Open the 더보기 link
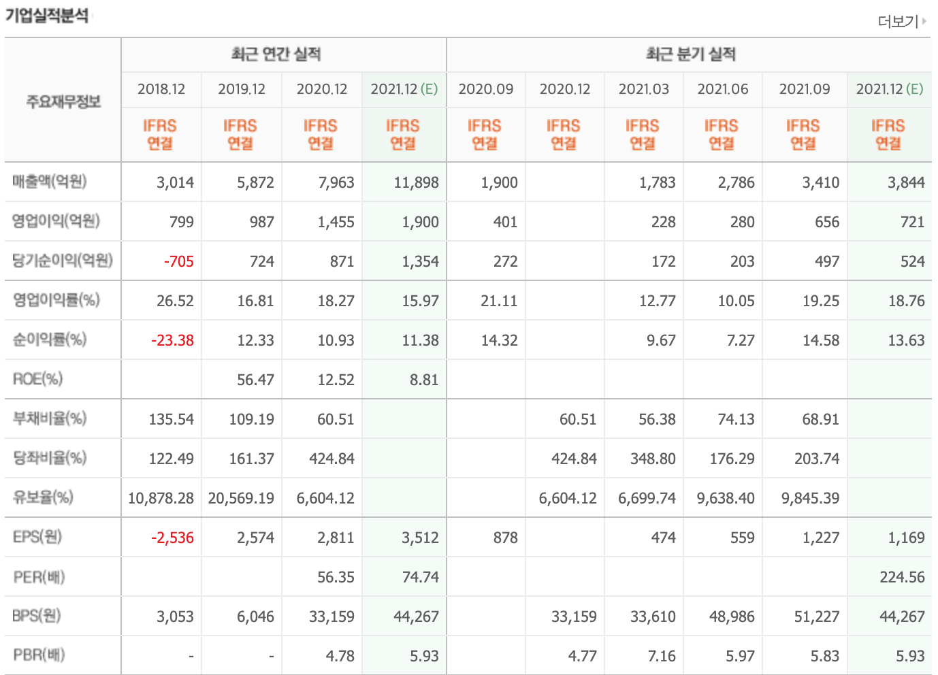Viewport: 938px width, 675px height. point(898,22)
